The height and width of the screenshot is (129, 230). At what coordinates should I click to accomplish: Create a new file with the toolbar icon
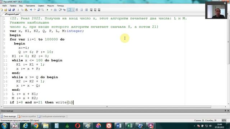pos(2,10)
